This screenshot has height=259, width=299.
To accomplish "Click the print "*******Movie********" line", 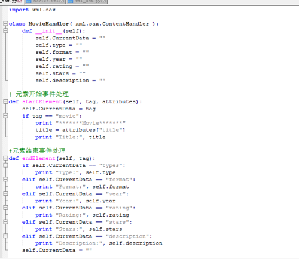I will pos(80,123).
